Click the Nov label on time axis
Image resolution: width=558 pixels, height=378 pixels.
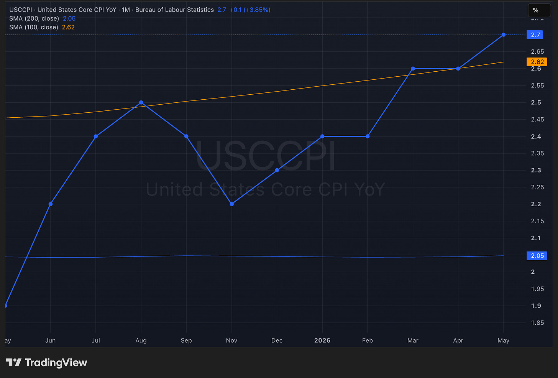point(232,340)
